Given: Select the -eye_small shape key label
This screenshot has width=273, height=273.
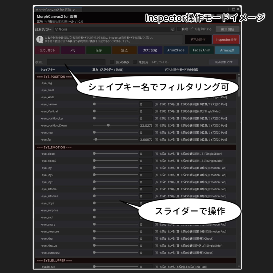Looking at the screenshot, I should (47, 90).
